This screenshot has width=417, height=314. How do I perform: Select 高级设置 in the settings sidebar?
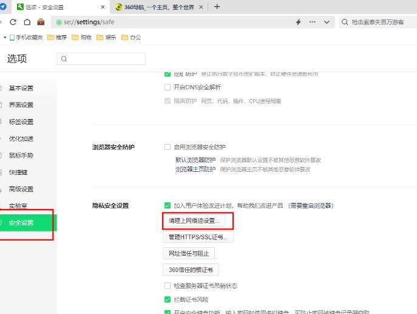tap(21, 189)
